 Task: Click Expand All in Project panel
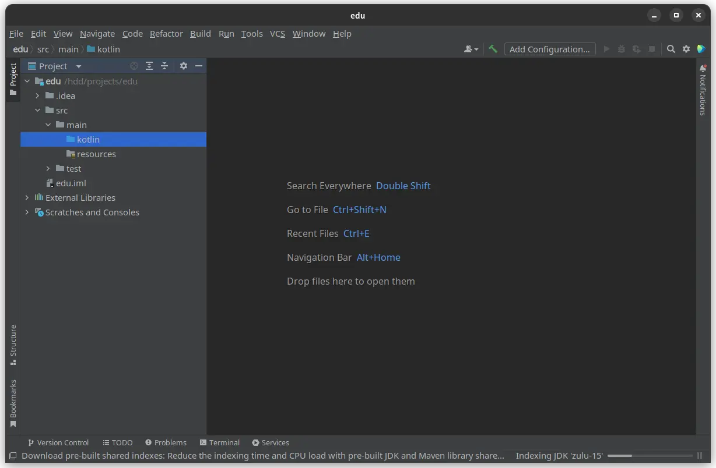pyautogui.click(x=149, y=66)
